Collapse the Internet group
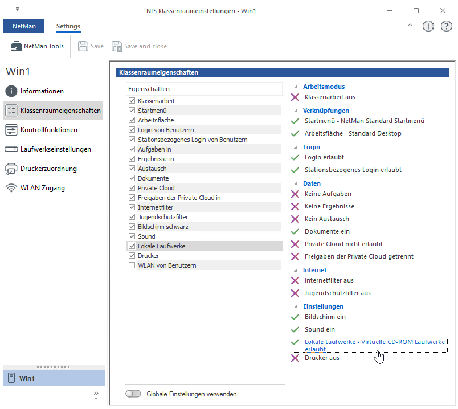 [296, 270]
